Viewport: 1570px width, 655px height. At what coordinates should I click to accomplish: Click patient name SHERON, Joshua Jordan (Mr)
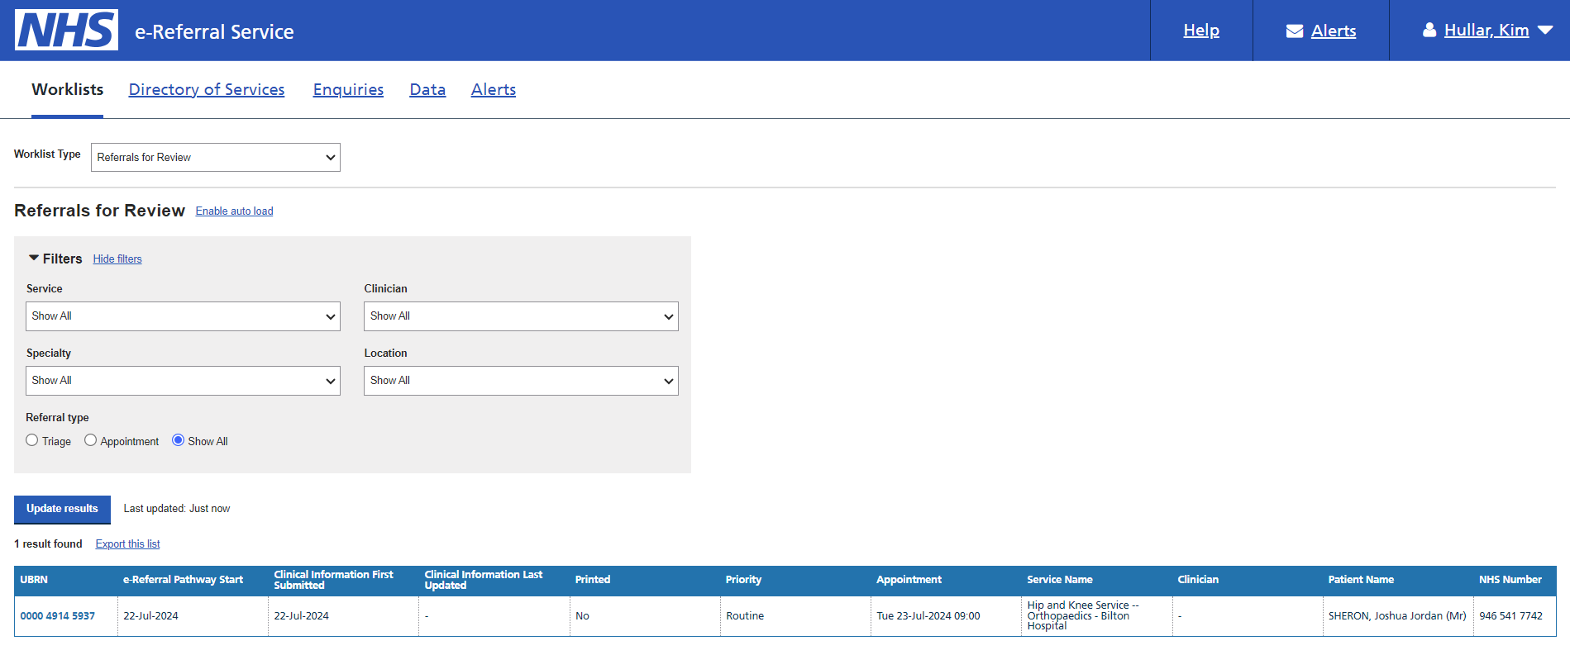tap(1397, 616)
